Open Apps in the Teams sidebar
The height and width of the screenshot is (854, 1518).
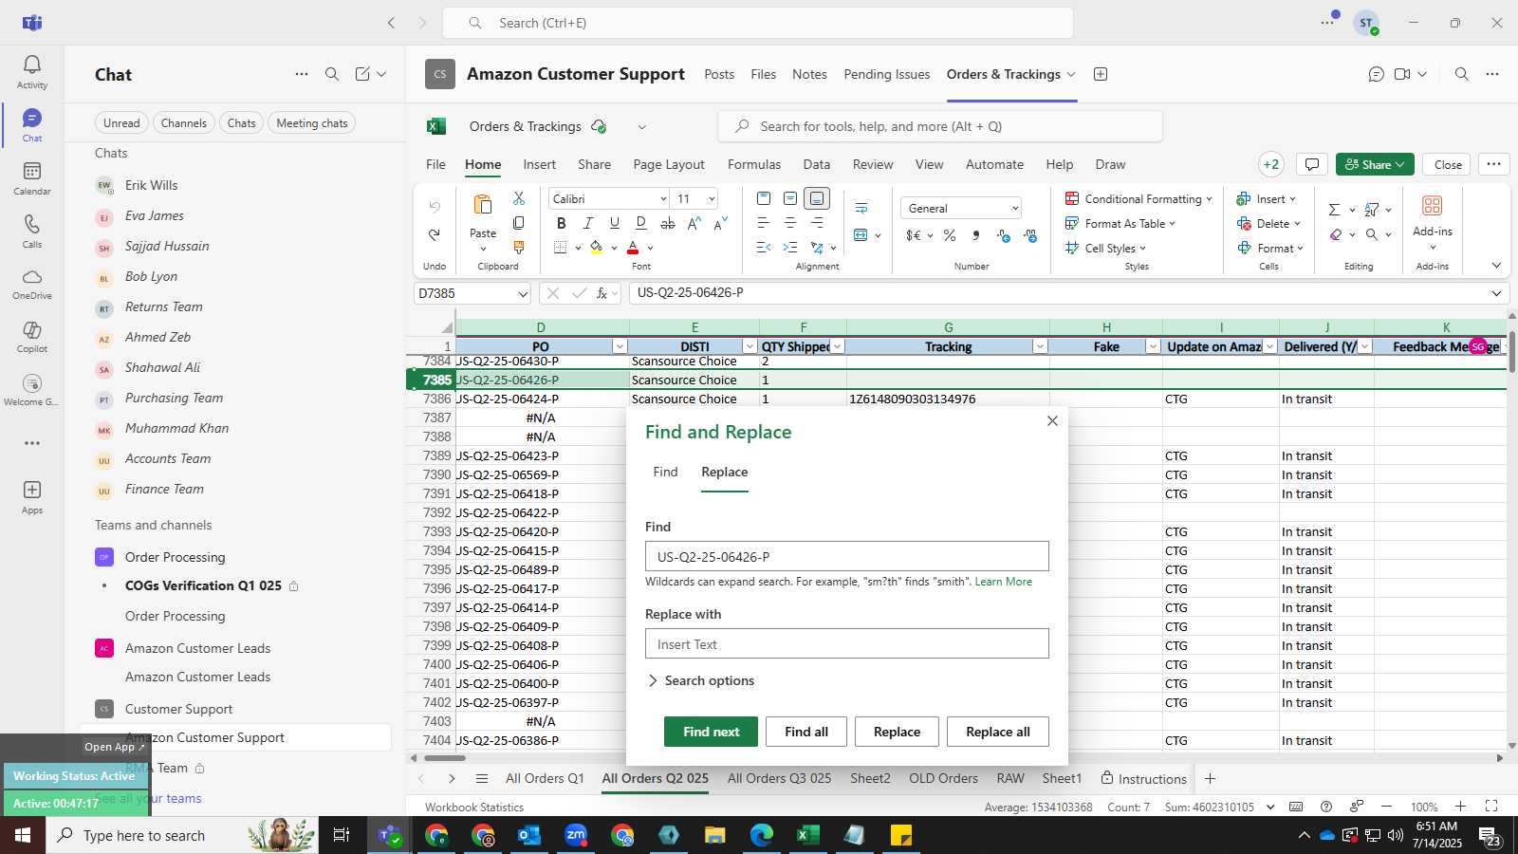pos(31,497)
